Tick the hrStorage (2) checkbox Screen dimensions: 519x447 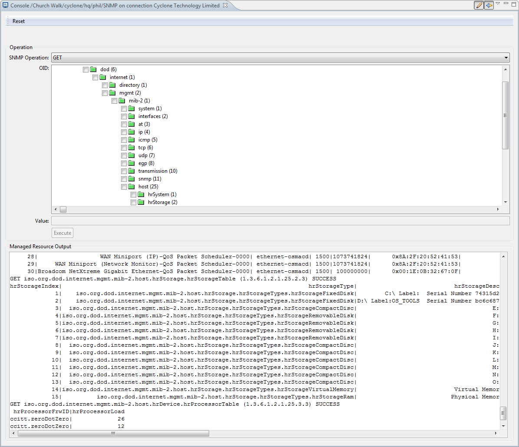tap(133, 202)
